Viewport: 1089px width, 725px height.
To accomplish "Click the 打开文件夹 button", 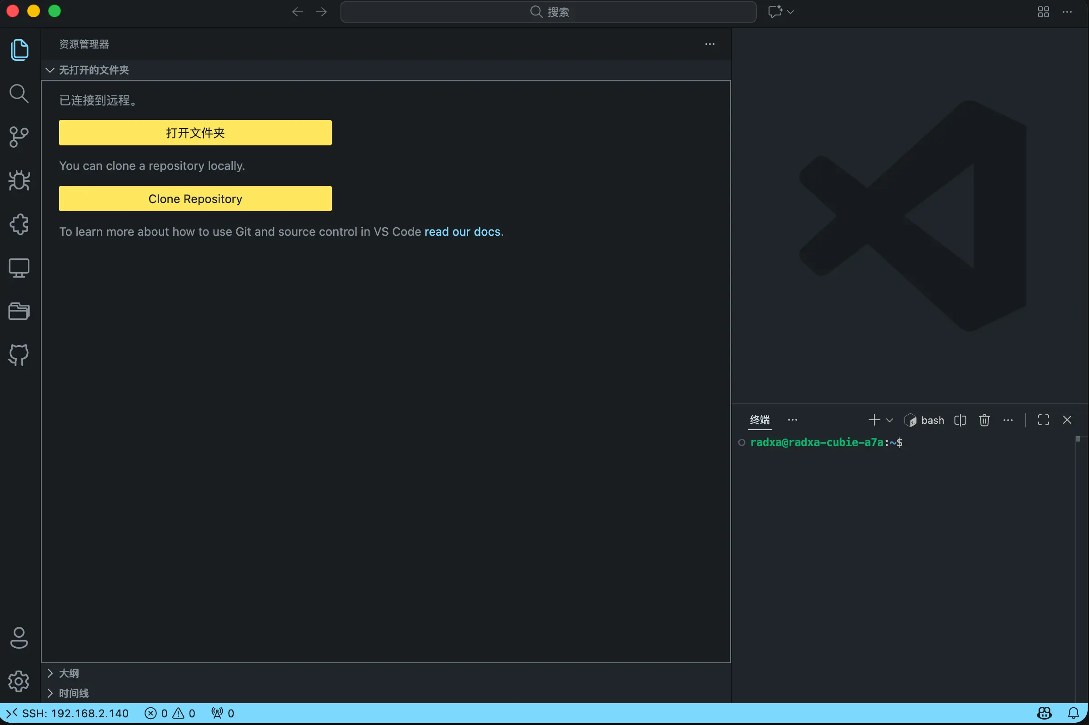I will [x=195, y=133].
